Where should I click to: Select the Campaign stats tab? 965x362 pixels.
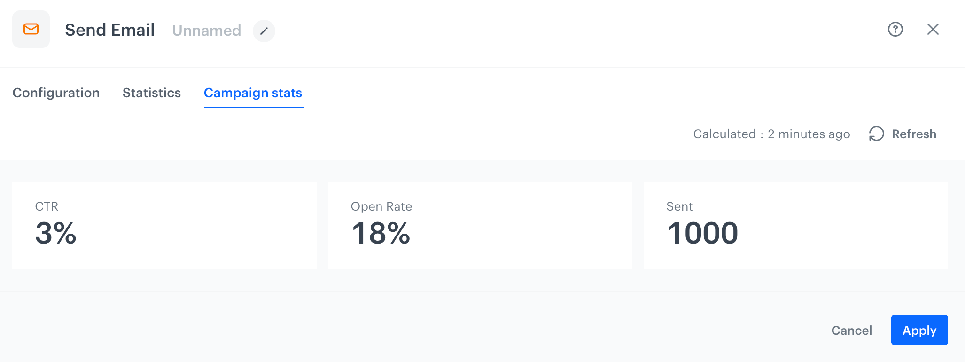[253, 93]
